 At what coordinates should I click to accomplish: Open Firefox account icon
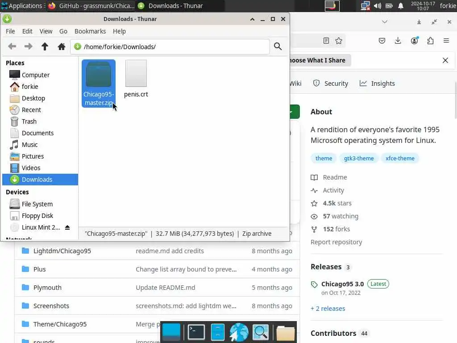click(414, 41)
